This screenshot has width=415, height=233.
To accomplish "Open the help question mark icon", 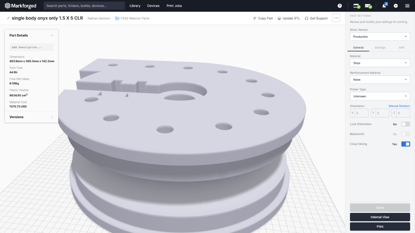I will click(x=340, y=6).
